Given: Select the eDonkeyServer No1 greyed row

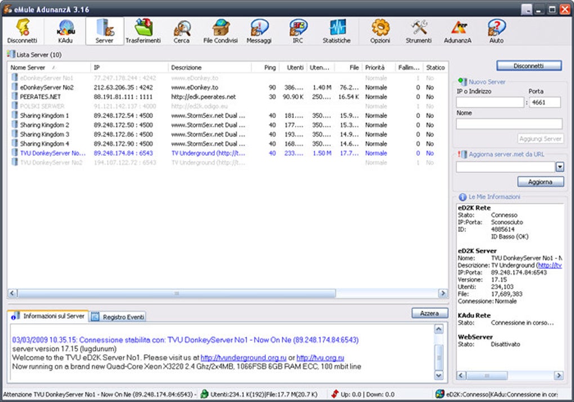Looking at the screenshot, I should coord(227,78).
